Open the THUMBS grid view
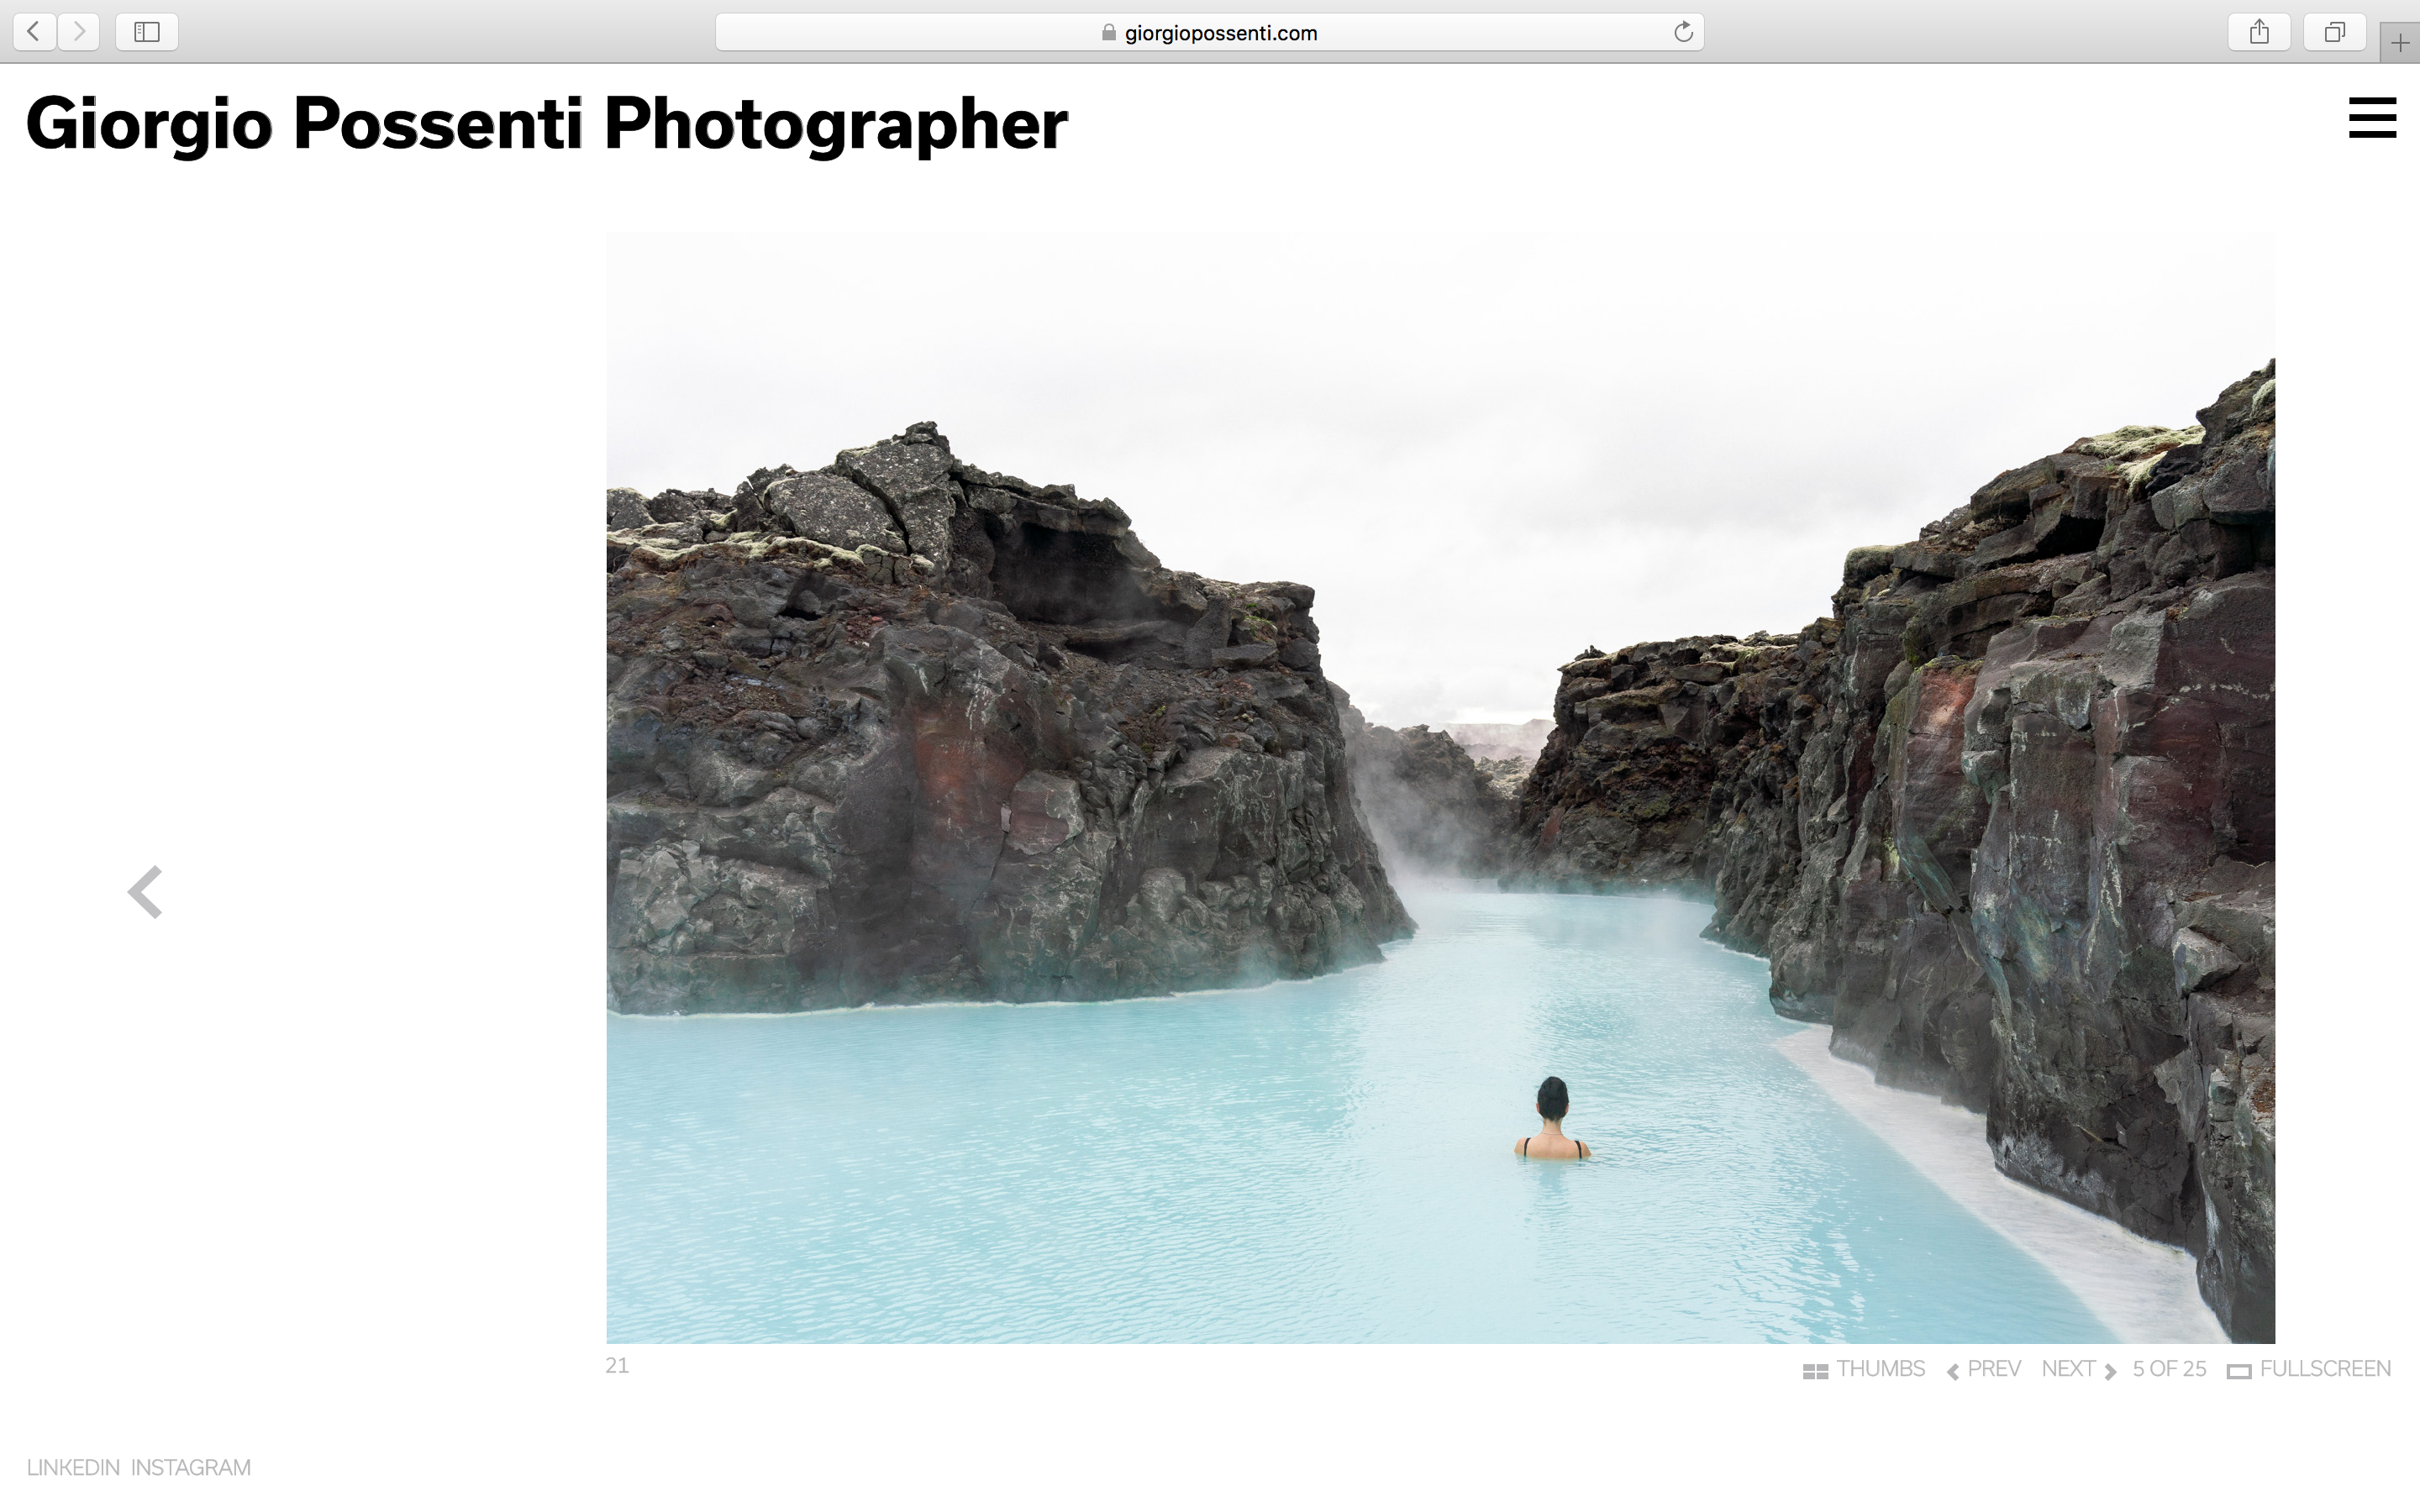 coord(1863,1369)
